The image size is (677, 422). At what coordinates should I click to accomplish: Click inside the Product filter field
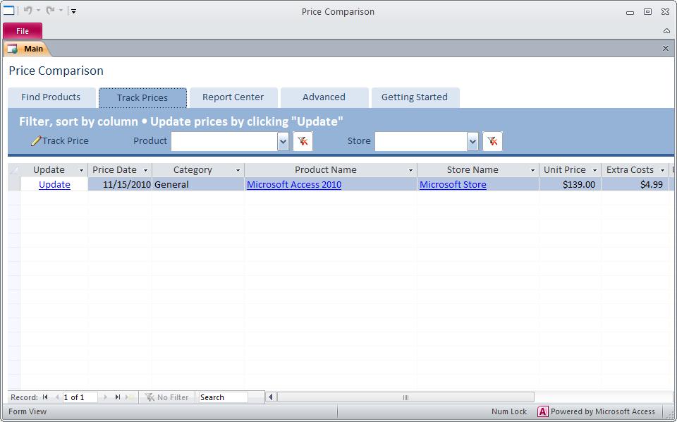click(x=224, y=141)
